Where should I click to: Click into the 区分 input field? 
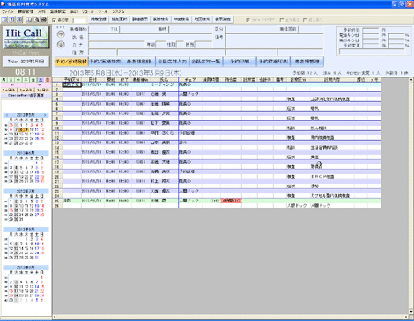pos(251,29)
